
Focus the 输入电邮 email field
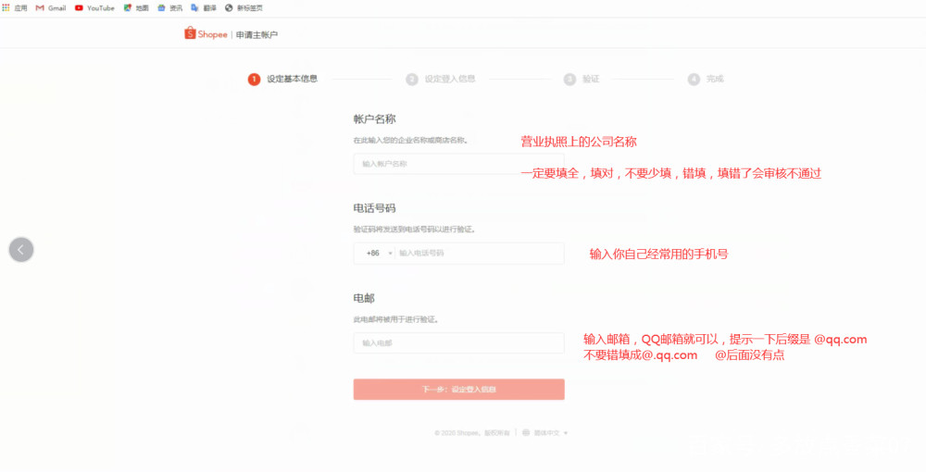click(x=459, y=342)
